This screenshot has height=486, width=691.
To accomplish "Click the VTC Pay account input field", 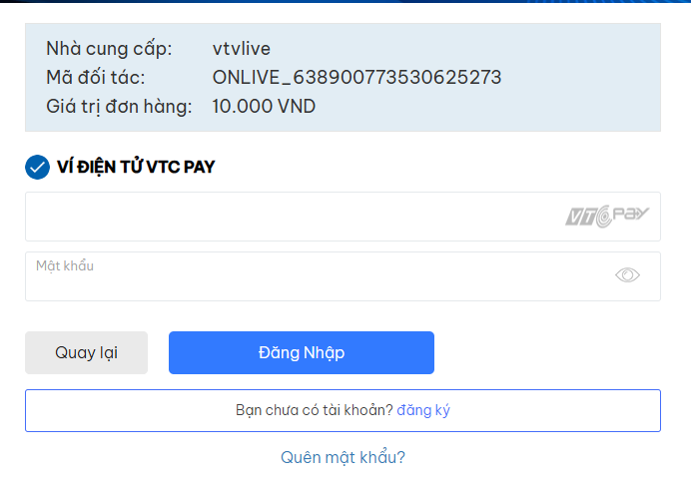I will [x=343, y=217].
